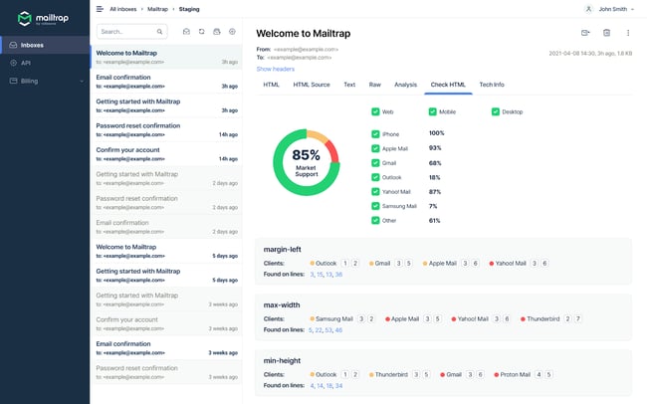Go to All inboxes breadcrumb
This screenshot has height=404, width=647.
pyautogui.click(x=123, y=9)
